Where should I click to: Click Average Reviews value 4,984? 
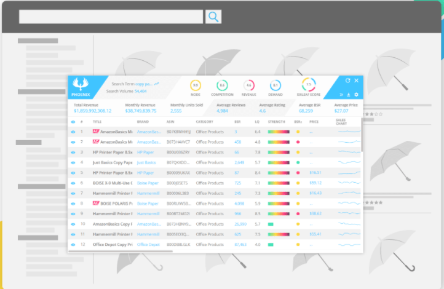point(222,111)
